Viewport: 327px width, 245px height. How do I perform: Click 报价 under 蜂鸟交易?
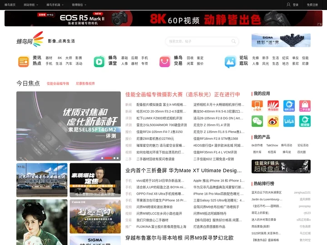[200, 64]
